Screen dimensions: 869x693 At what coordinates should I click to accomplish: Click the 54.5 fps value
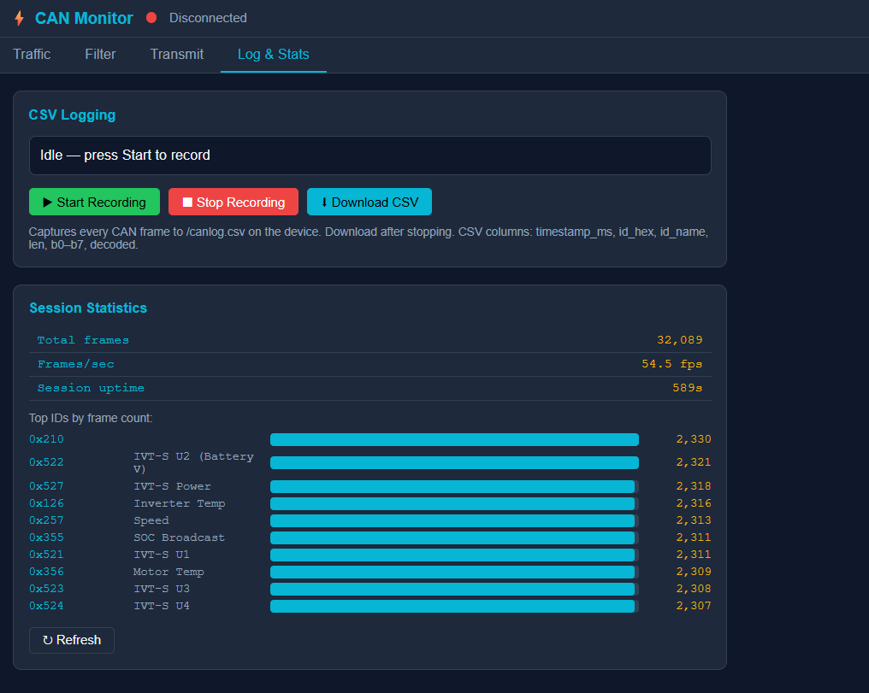[671, 364]
